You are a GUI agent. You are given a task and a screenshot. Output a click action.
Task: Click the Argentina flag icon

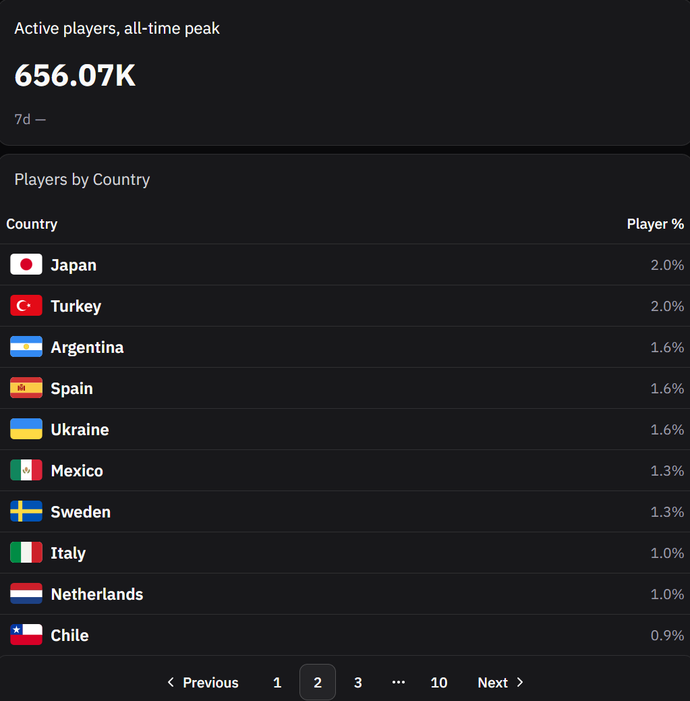pos(26,347)
